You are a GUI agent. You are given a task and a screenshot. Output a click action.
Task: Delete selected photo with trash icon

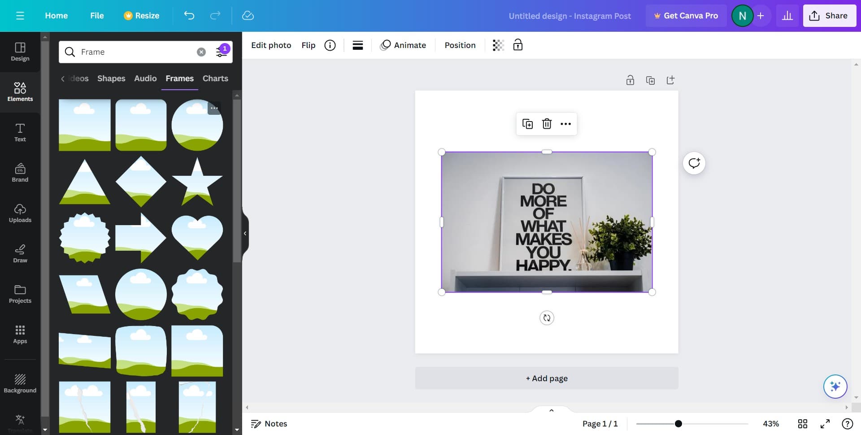547,124
